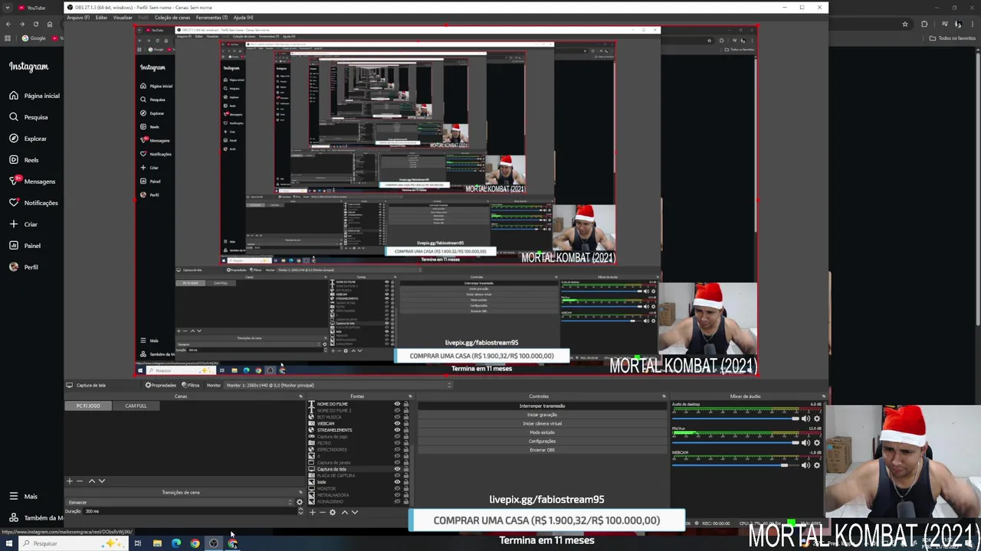Mute Áudio do desktop speaker icon
The image size is (981, 551).
click(805, 419)
